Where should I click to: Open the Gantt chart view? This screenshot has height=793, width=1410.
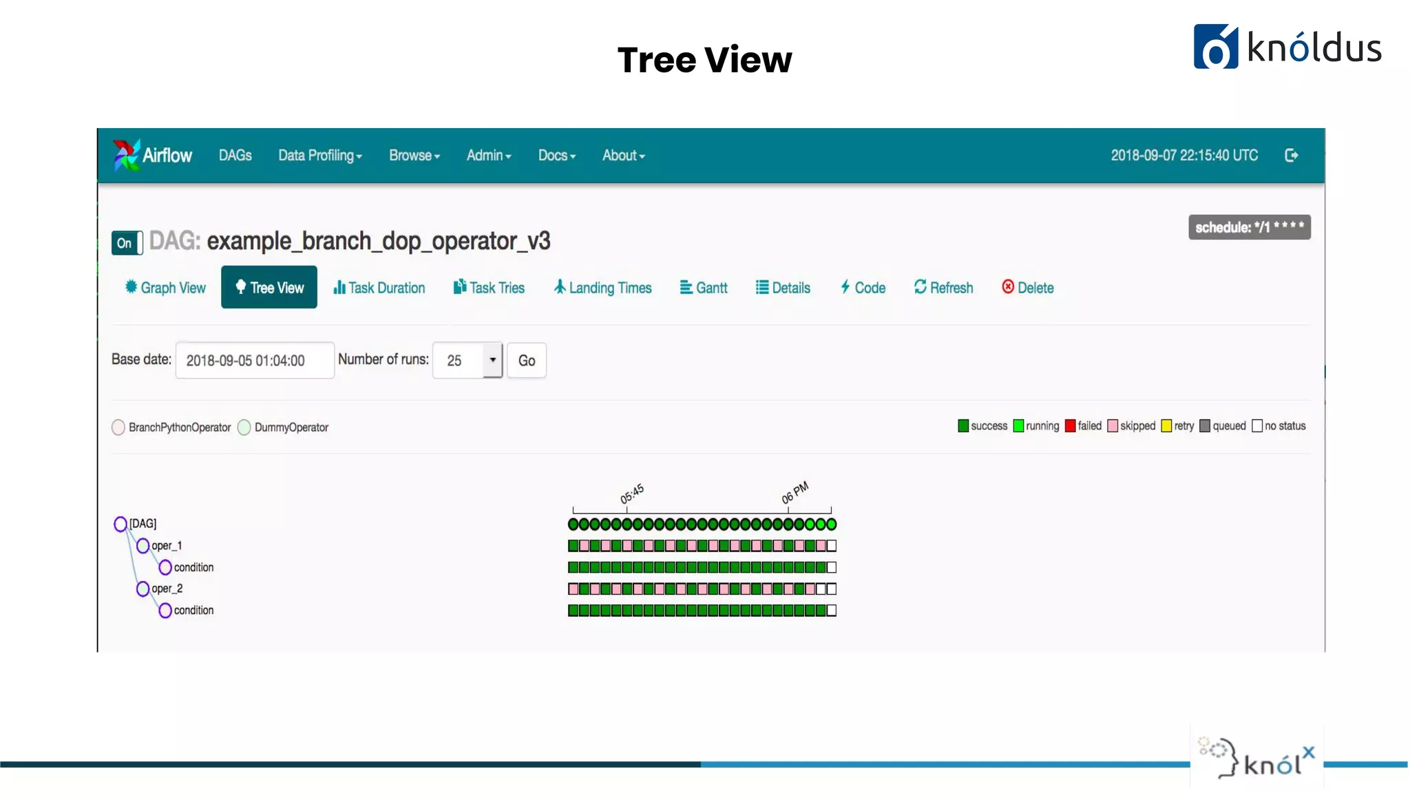click(x=704, y=288)
